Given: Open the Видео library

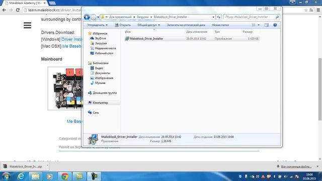Looking at the screenshot, I should tap(97, 68).
